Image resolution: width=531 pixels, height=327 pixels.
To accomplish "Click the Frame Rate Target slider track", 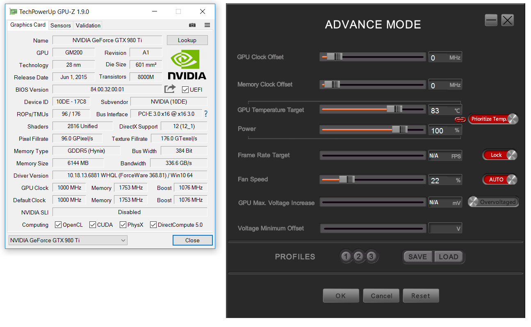I will coord(373,155).
